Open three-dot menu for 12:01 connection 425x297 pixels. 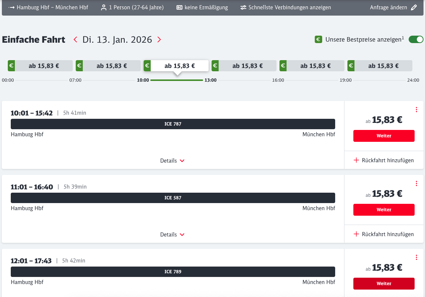click(x=416, y=257)
